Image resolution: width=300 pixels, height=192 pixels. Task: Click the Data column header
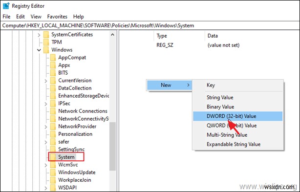(x=213, y=36)
